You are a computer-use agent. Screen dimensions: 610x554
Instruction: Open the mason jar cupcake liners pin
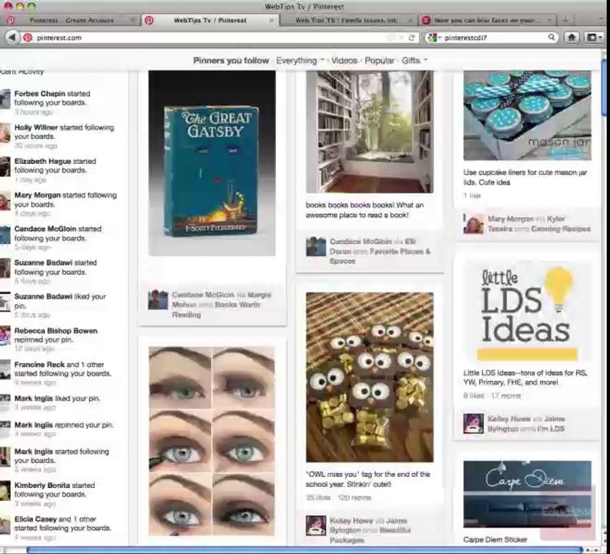pyautogui.click(x=527, y=115)
